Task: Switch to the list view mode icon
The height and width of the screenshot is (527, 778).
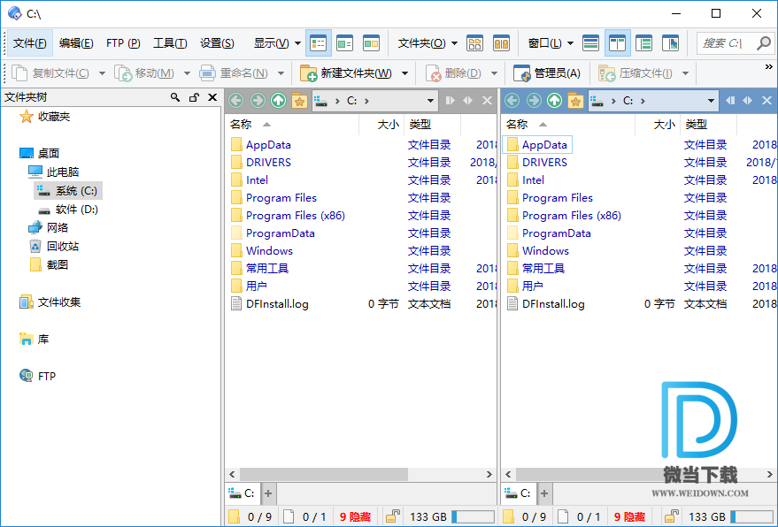Action: 344,43
